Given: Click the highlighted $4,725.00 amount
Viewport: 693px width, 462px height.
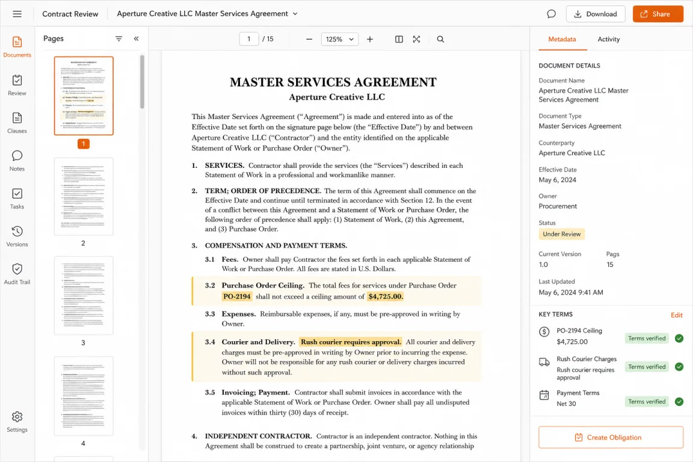Looking at the screenshot, I should click(386, 296).
